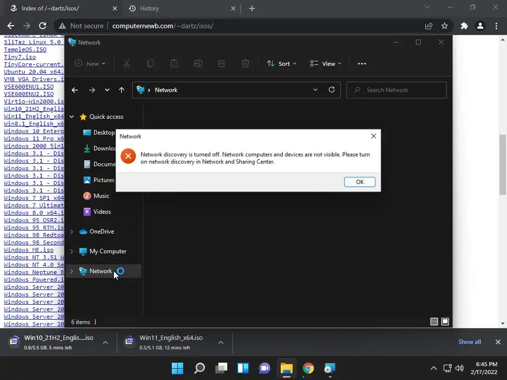This screenshot has height=380, width=507.
Task: Click the Delete trash icon in Explorer
Action: [246, 64]
